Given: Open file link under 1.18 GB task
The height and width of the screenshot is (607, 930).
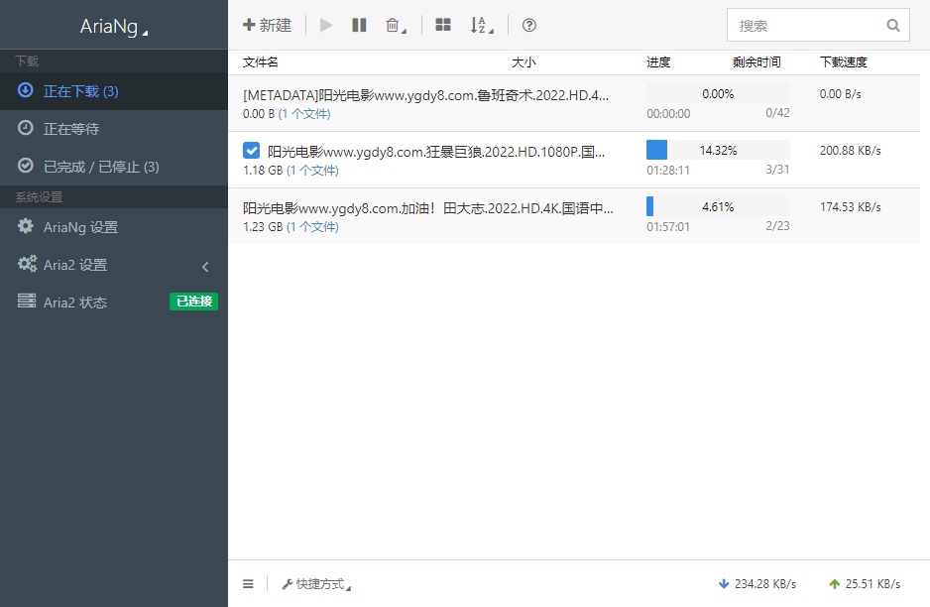Looking at the screenshot, I should pyautogui.click(x=312, y=171).
